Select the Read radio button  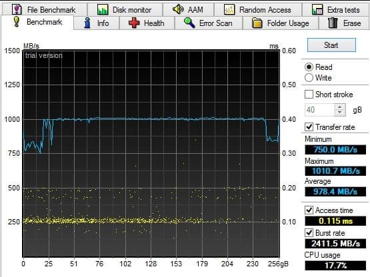[309, 67]
